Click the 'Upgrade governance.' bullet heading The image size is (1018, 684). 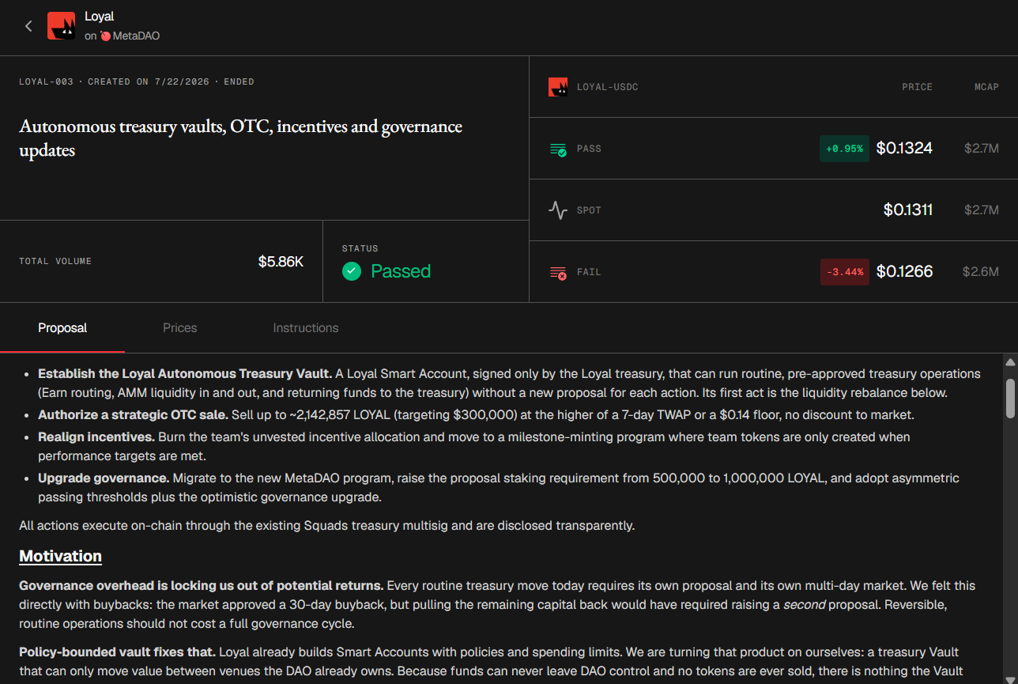(x=104, y=478)
